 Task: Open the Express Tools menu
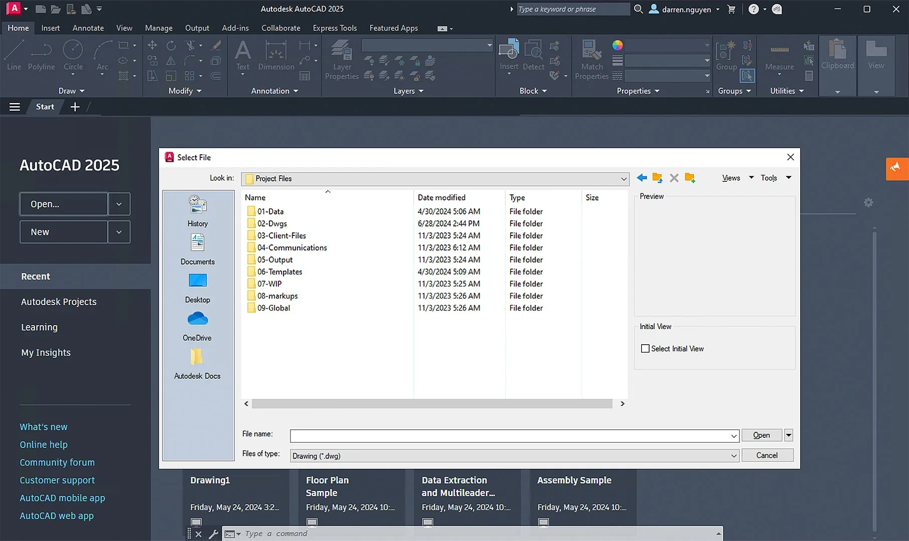335,28
